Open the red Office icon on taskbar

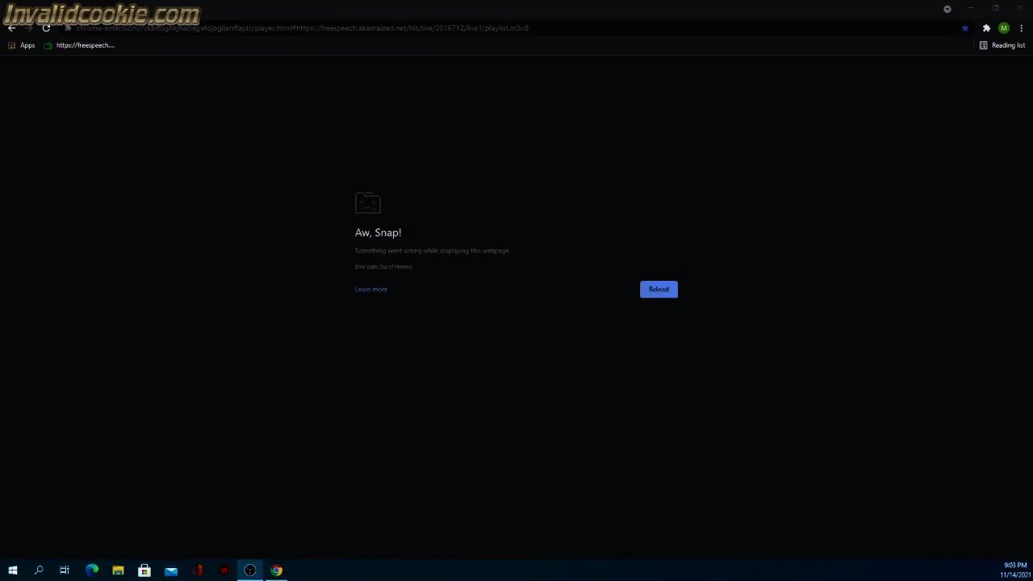pyautogui.click(x=198, y=571)
